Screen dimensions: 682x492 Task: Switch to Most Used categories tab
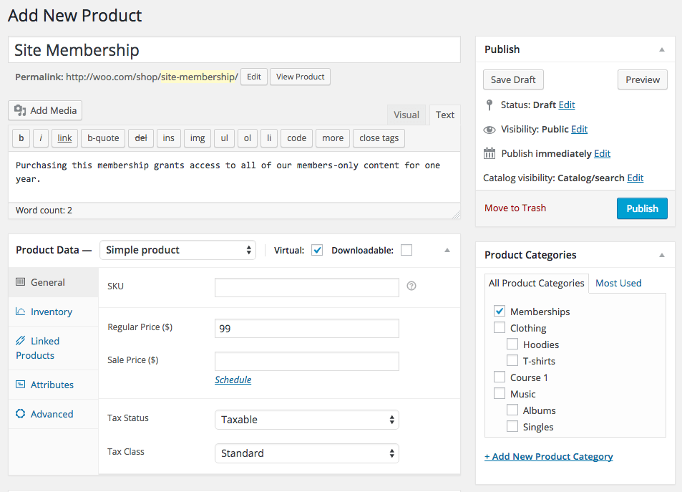pyautogui.click(x=618, y=283)
